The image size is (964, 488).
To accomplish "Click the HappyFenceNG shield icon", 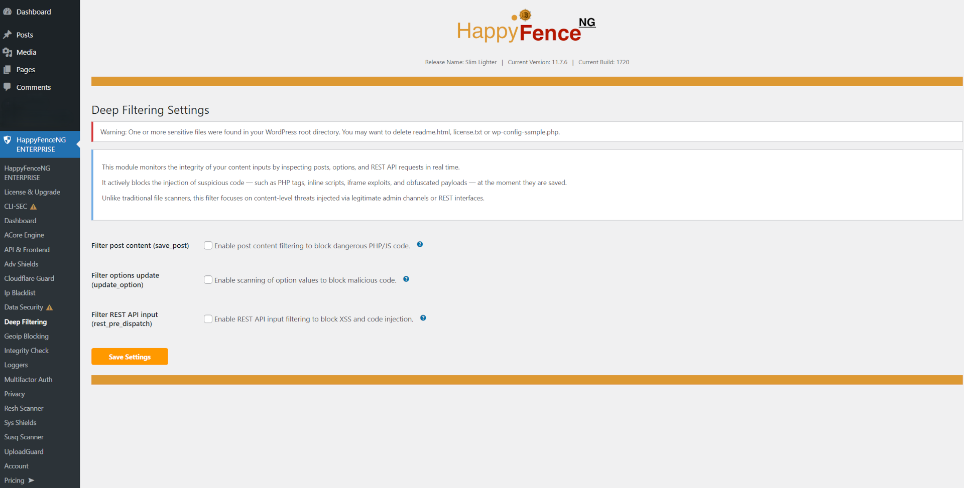I will 8,140.
